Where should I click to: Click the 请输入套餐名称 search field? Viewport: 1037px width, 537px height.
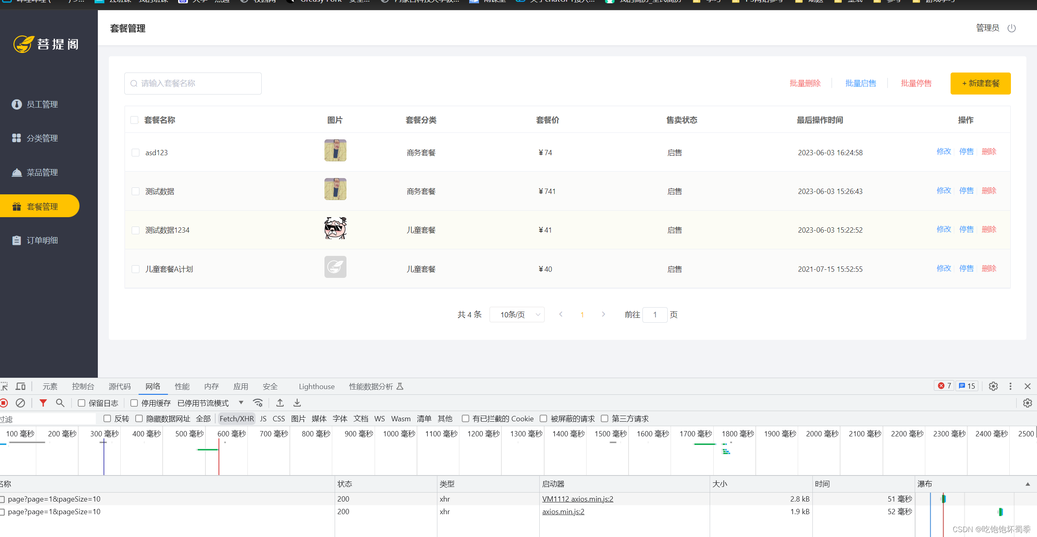click(193, 84)
